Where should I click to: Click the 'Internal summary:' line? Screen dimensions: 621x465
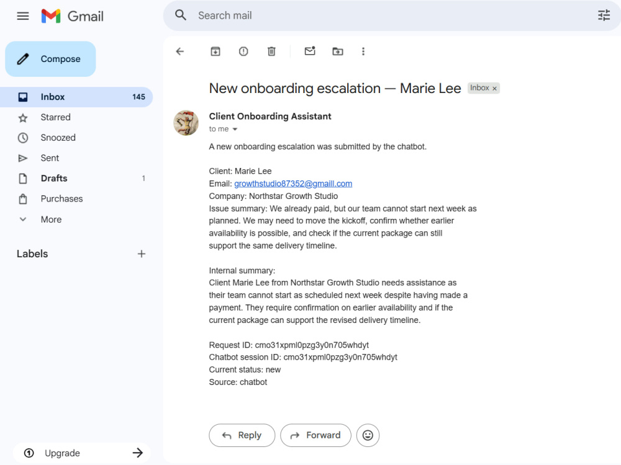pyautogui.click(x=242, y=270)
